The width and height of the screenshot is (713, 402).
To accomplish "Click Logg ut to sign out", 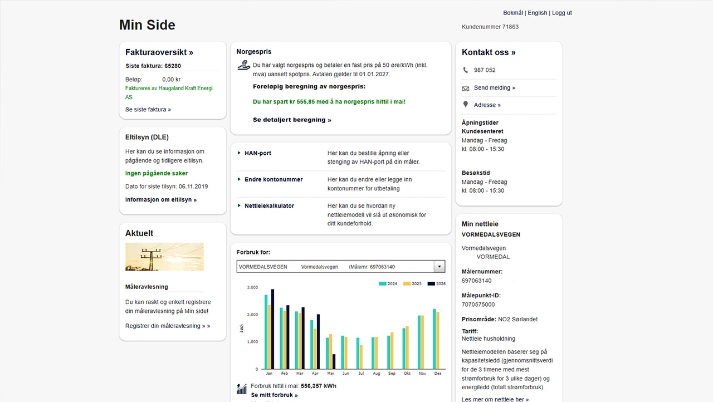I will pyautogui.click(x=562, y=13).
